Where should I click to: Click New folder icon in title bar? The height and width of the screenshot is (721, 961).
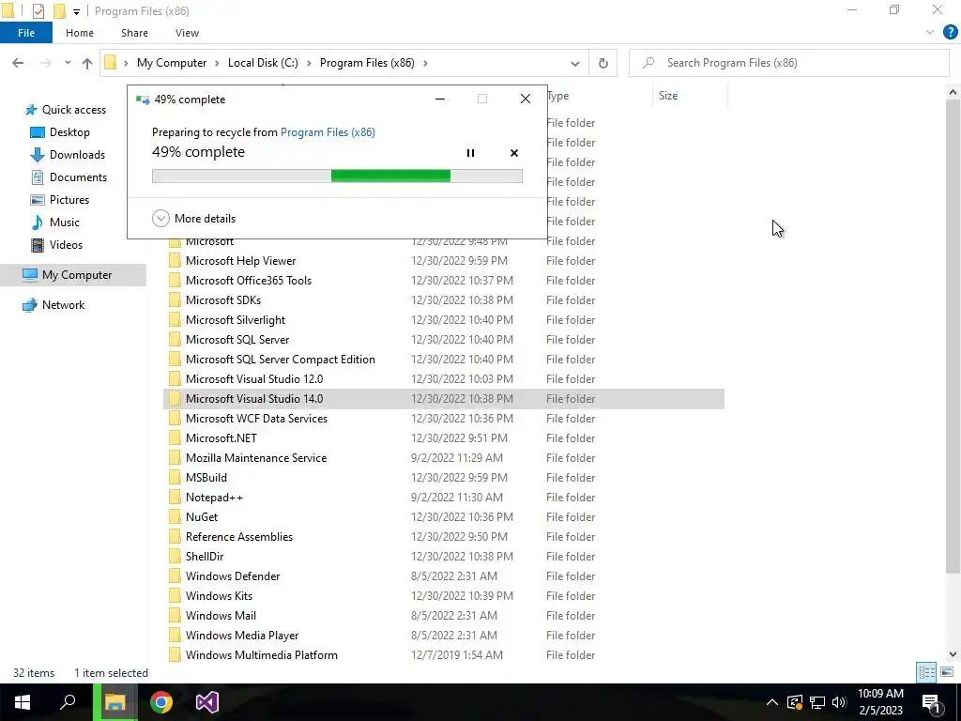tap(59, 11)
